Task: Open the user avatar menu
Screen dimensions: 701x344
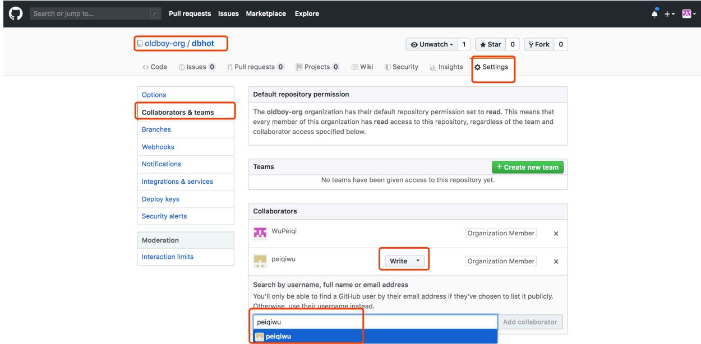Action: pyautogui.click(x=688, y=13)
